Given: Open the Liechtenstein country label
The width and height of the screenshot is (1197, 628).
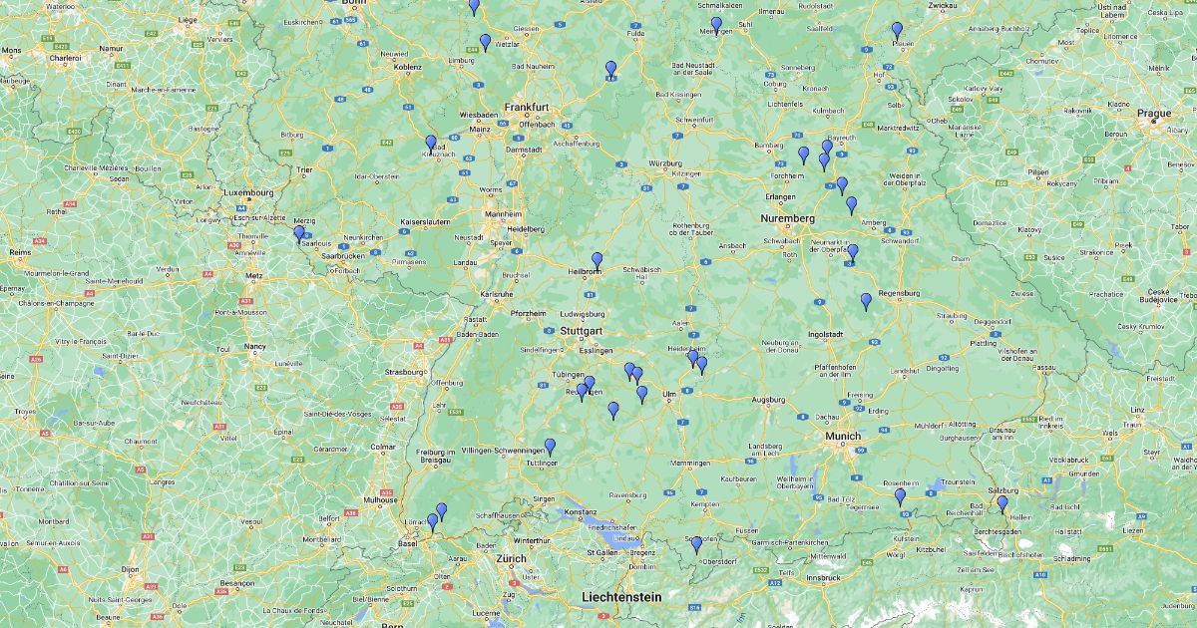Looking at the screenshot, I should coord(621,596).
